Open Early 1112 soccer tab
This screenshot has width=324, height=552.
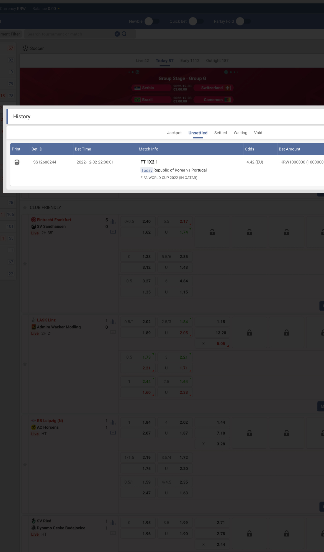point(190,61)
